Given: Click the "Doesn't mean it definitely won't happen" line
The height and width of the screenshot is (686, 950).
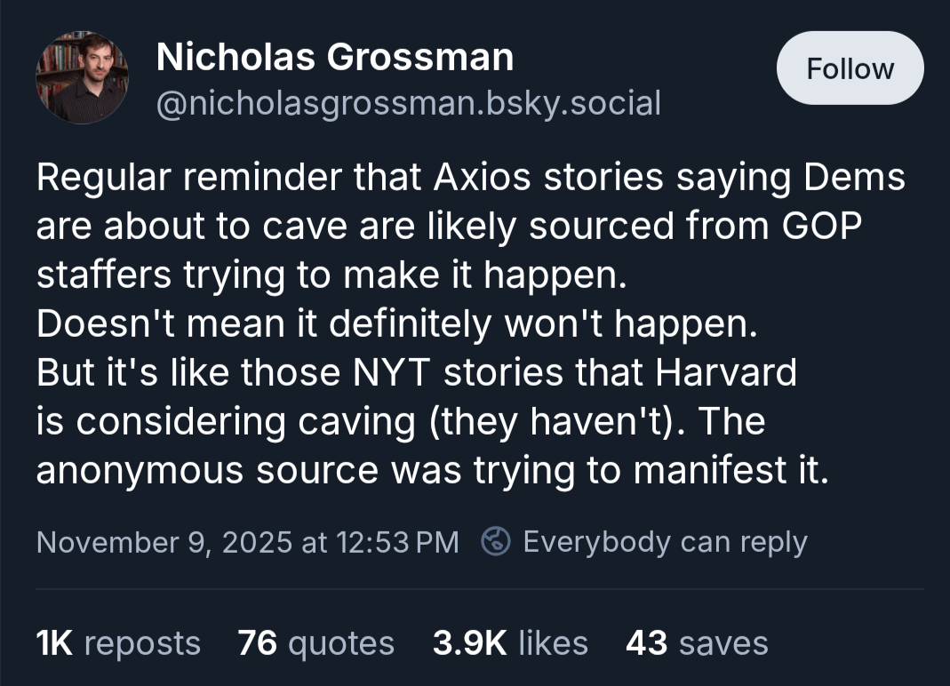Looking at the screenshot, I should (396, 324).
